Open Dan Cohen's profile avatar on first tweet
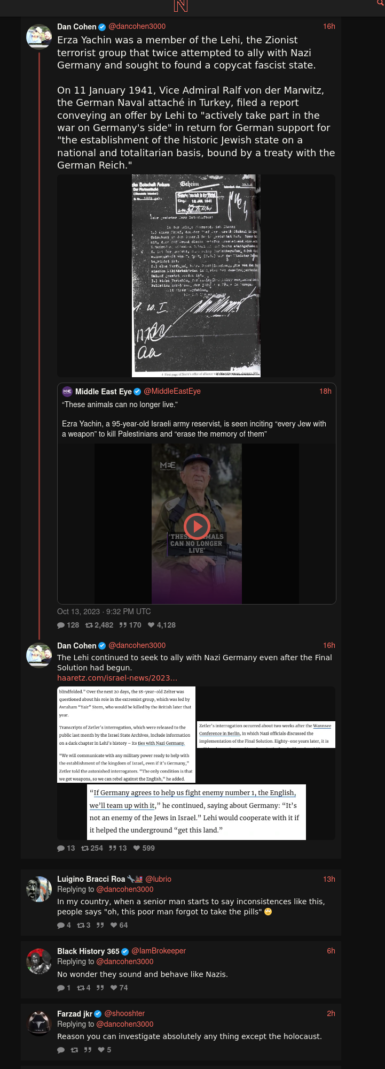The width and height of the screenshot is (385, 1069). pyautogui.click(x=39, y=36)
